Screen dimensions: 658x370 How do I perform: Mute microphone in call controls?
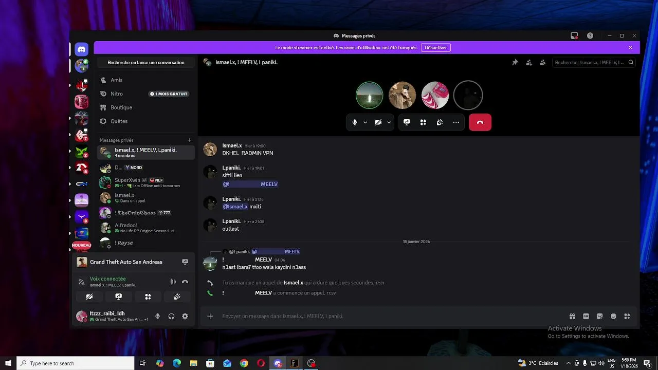click(355, 122)
